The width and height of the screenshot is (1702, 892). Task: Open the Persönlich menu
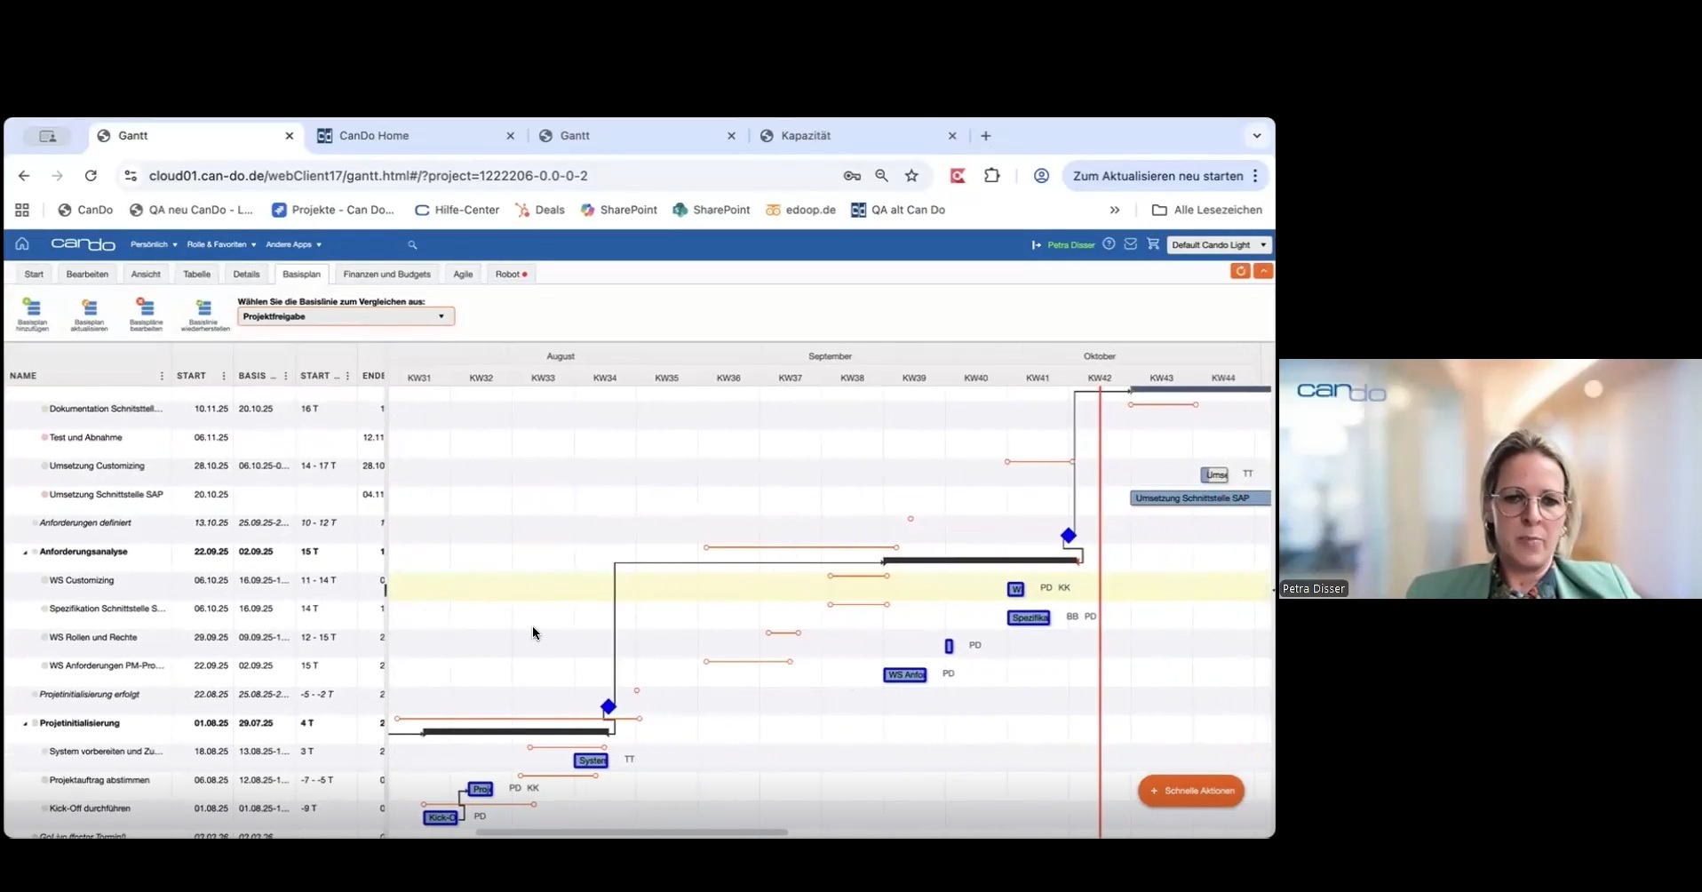click(154, 245)
